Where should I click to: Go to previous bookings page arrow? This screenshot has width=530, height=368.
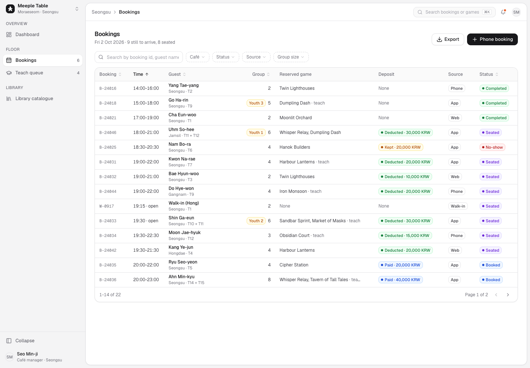(496, 295)
